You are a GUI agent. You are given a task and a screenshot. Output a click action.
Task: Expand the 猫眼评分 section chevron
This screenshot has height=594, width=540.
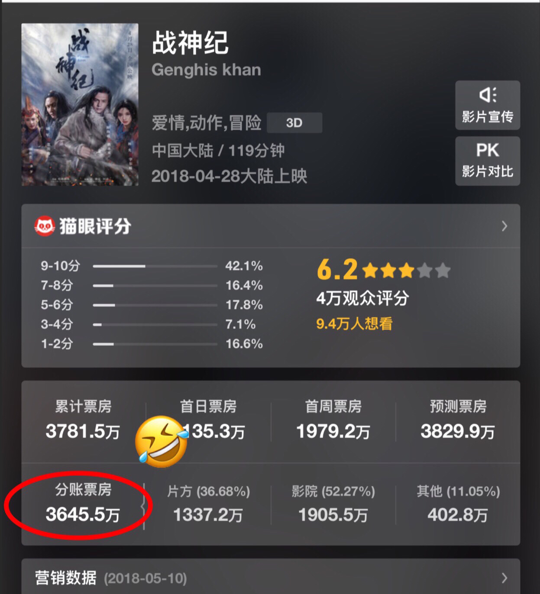[x=504, y=226]
